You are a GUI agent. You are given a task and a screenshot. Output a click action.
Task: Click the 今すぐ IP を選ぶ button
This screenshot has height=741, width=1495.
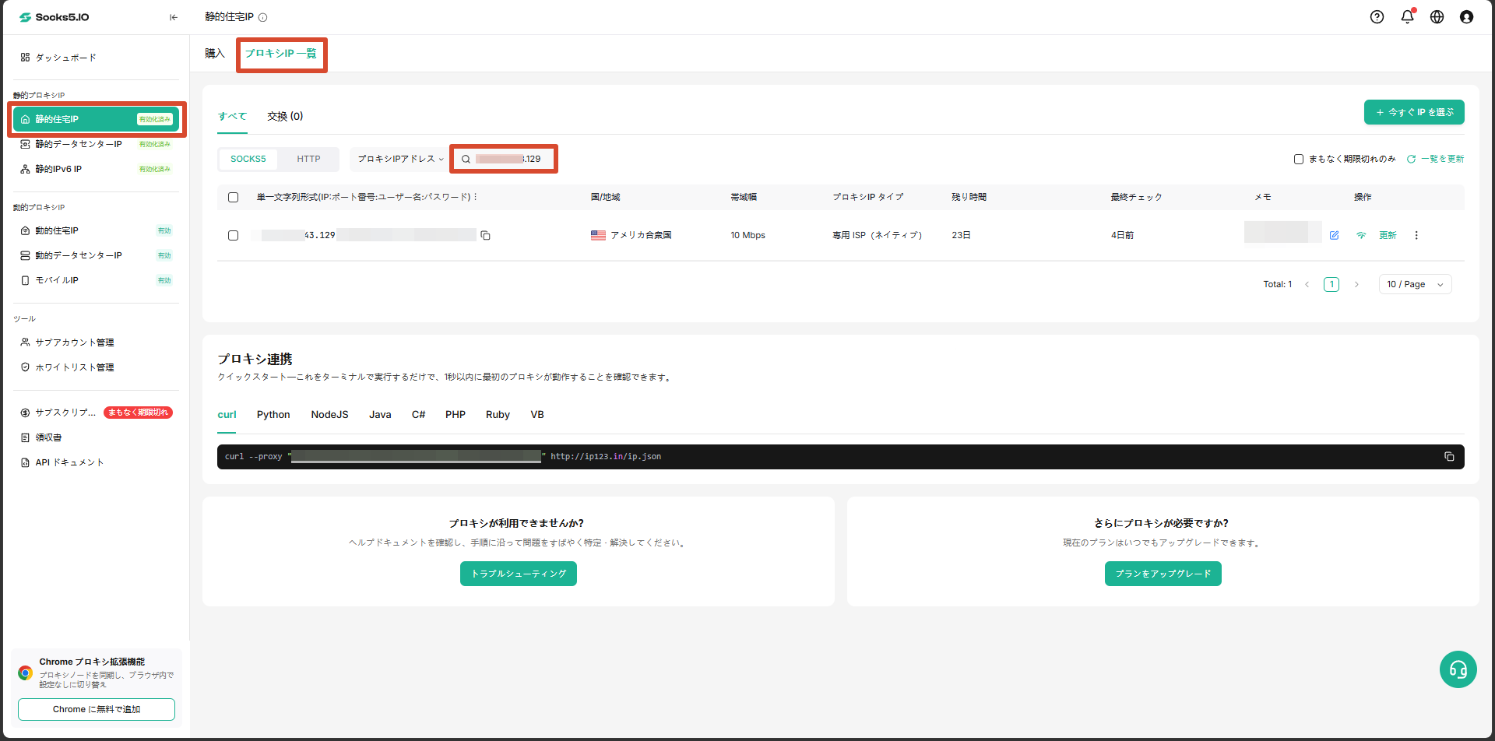tap(1414, 112)
